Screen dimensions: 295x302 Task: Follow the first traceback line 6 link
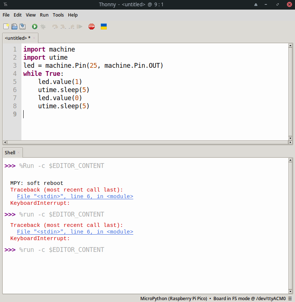(75, 196)
